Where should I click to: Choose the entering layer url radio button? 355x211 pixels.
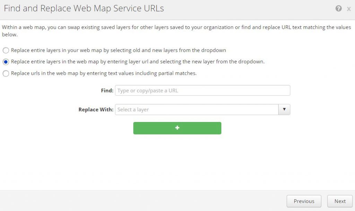6,62
